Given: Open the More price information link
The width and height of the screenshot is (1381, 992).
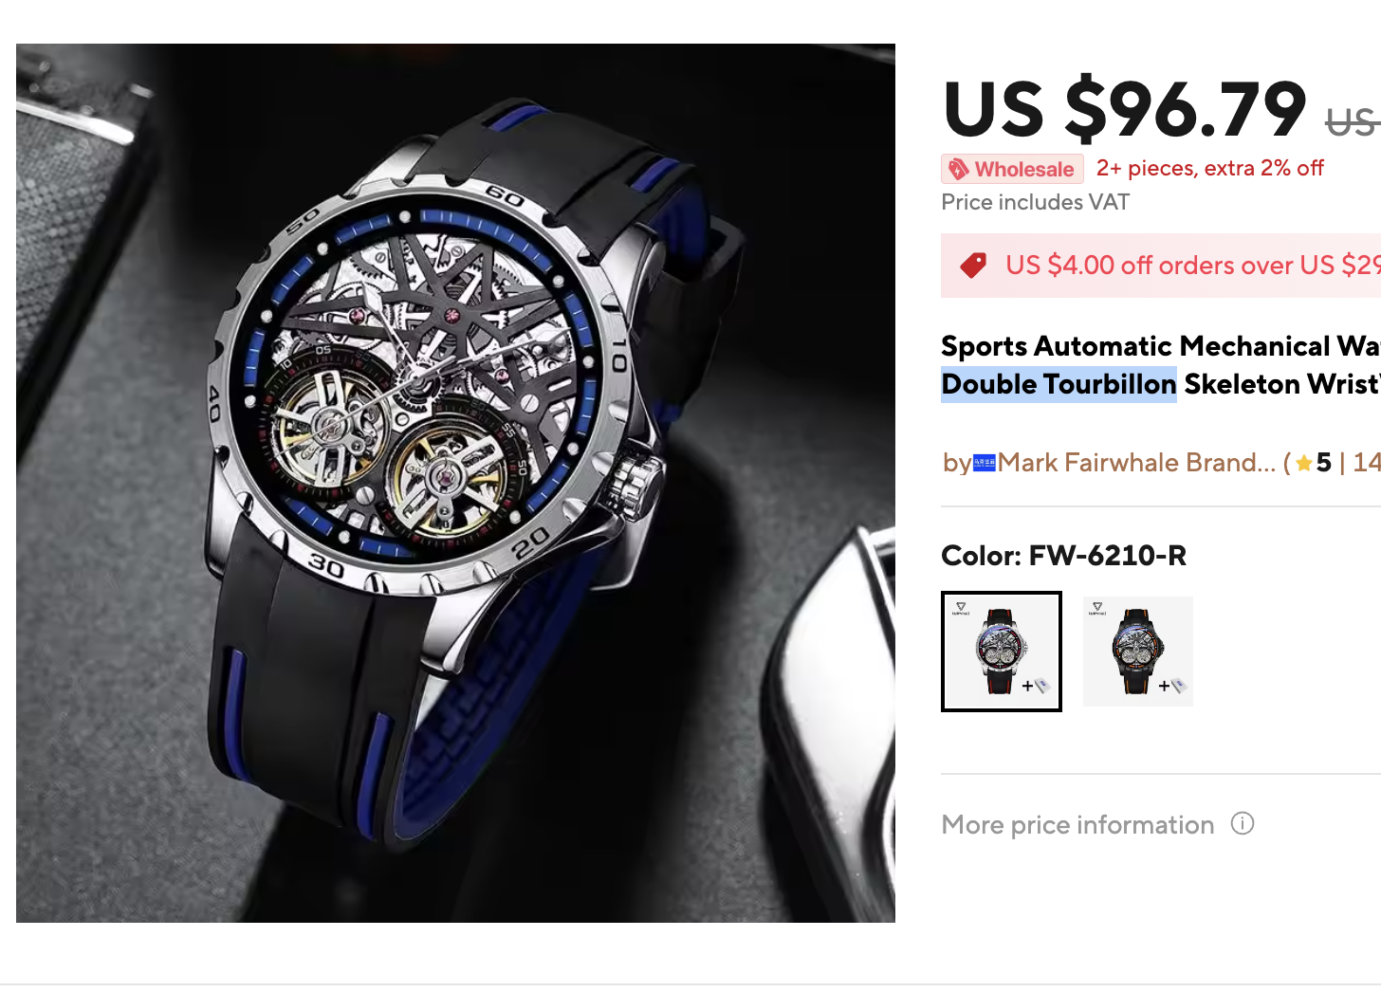Looking at the screenshot, I should 1077,825.
